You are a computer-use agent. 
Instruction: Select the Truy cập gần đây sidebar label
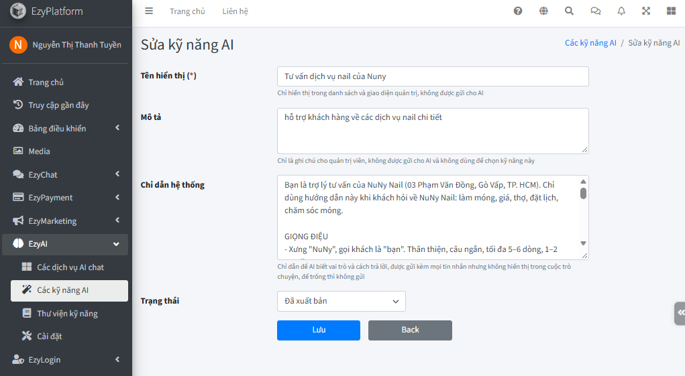(x=58, y=105)
